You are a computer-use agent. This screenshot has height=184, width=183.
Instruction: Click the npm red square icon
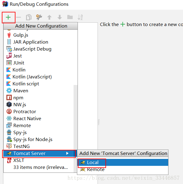coord(9,98)
